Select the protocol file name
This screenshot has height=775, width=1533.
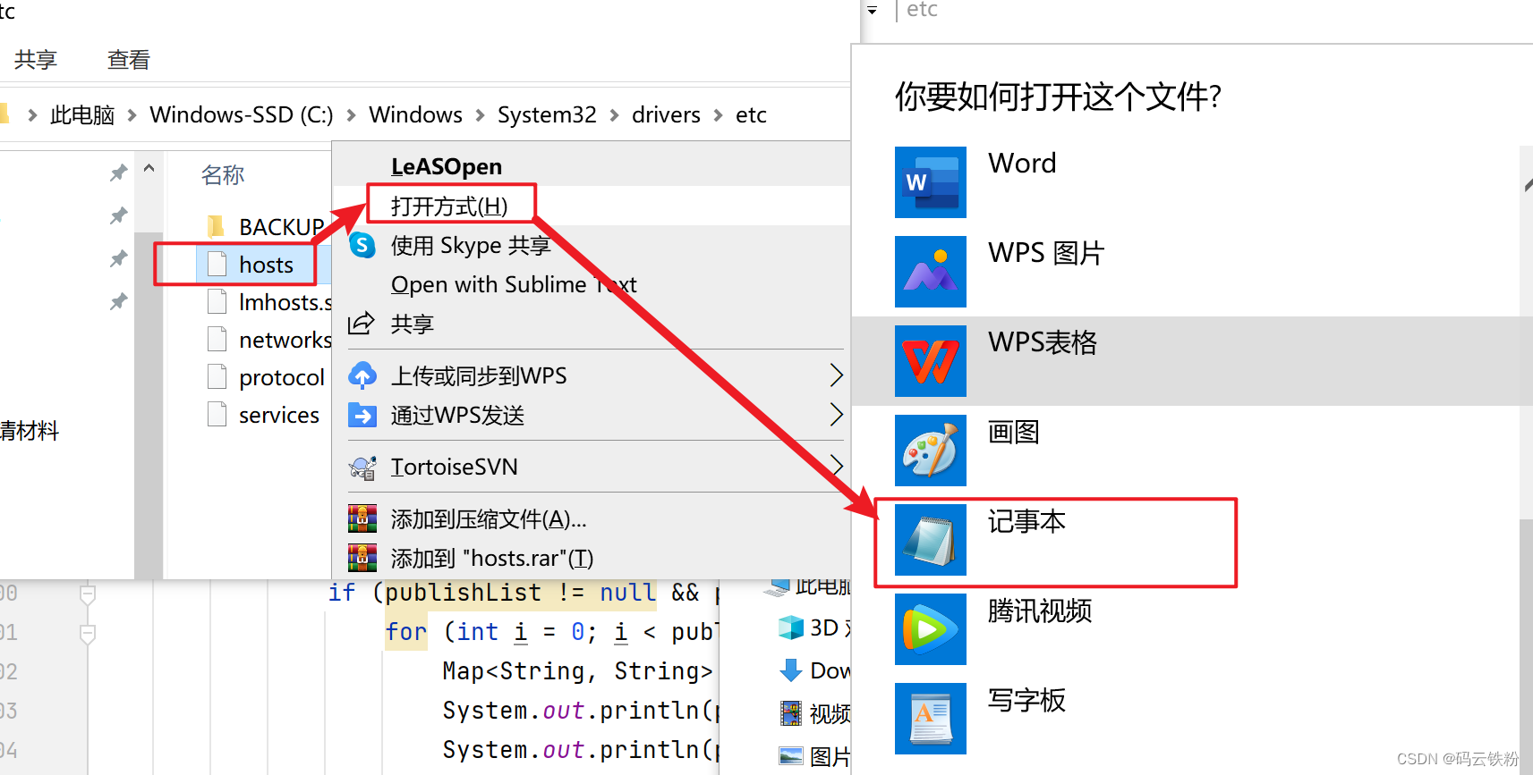pyautogui.click(x=282, y=378)
